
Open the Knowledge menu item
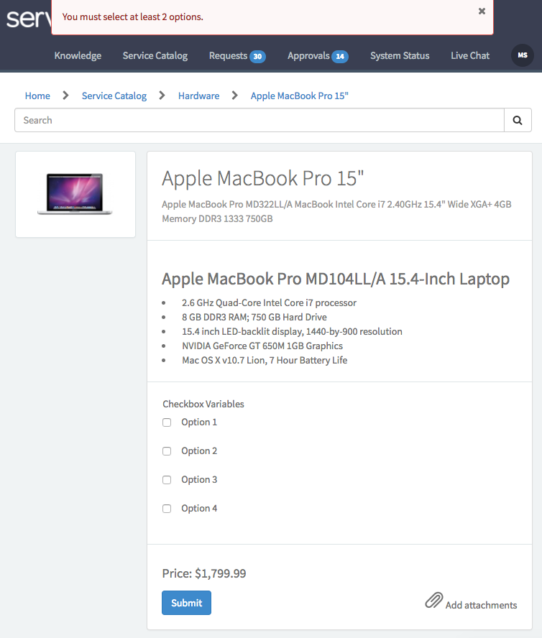click(x=78, y=55)
